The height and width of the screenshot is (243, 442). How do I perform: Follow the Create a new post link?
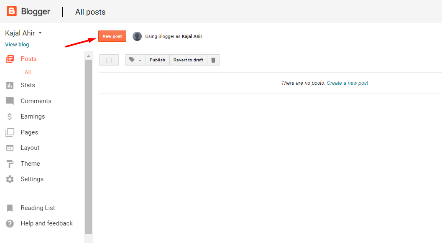pyautogui.click(x=347, y=83)
